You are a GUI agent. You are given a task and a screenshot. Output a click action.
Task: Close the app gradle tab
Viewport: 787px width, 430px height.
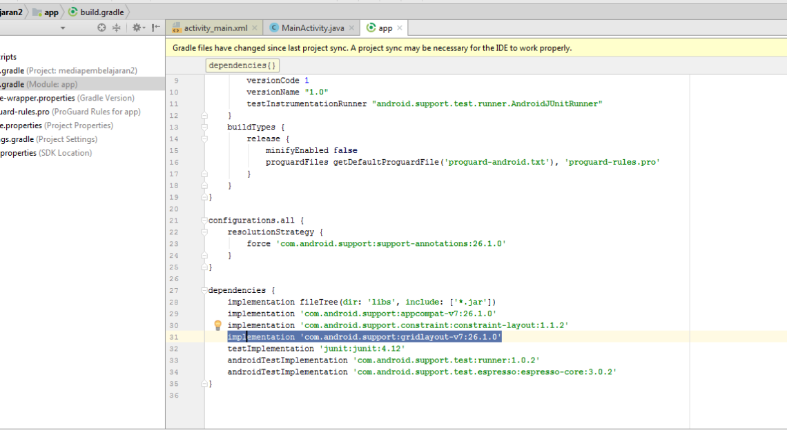(x=400, y=28)
